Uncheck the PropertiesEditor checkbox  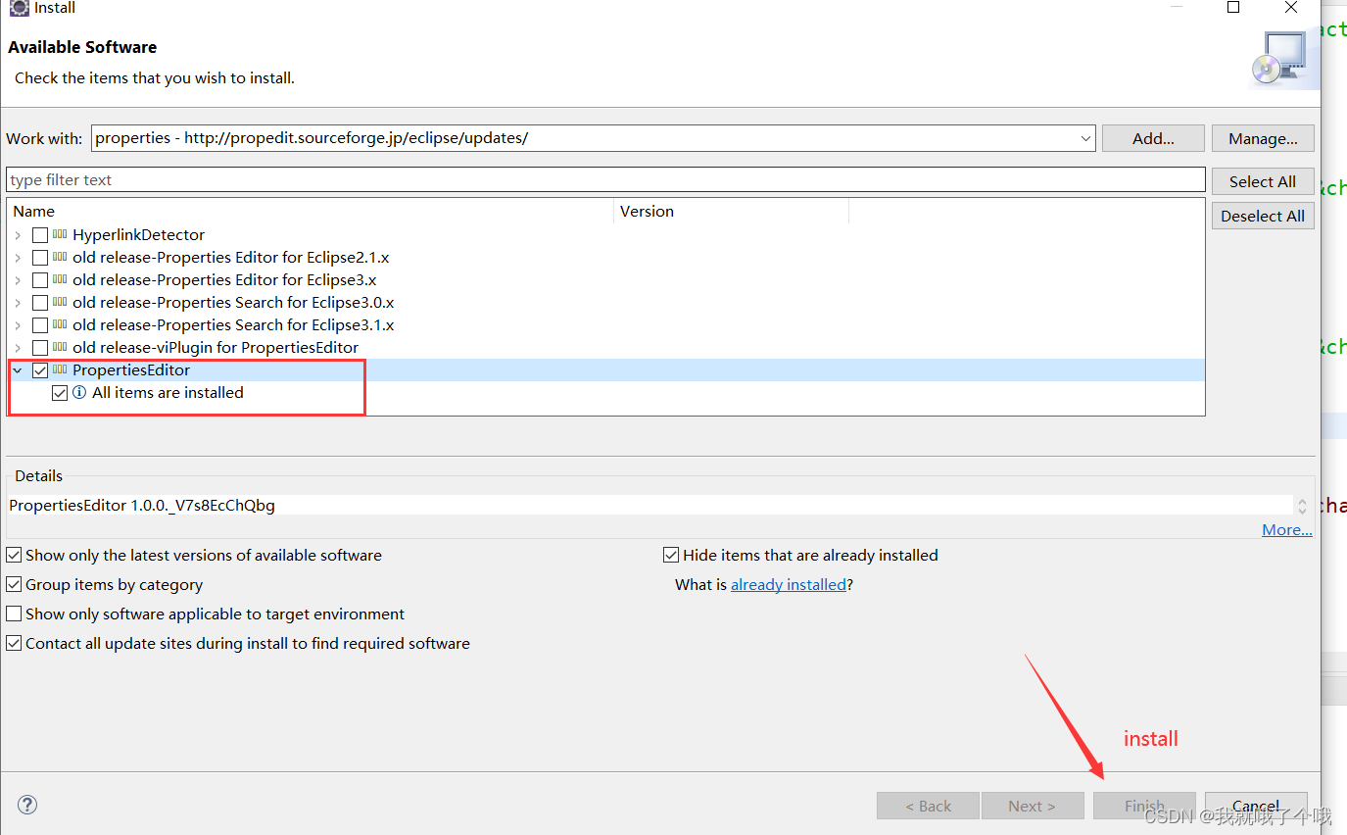pyautogui.click(x=40, y=370)
